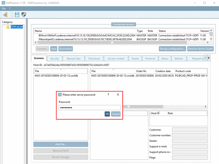The height and width of the screenshot is (164, 219).
Task: Click servers list scroll down arrow
Action: click(x=211, y=39)
